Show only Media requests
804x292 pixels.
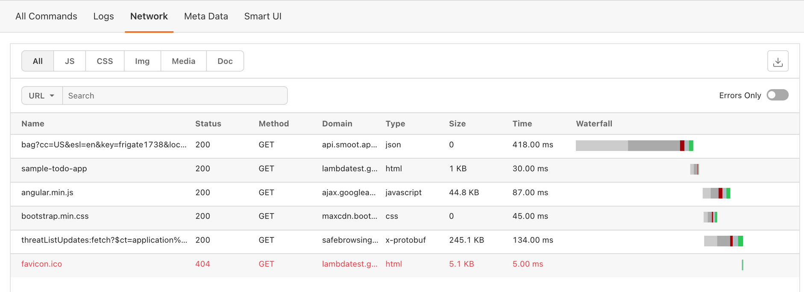click(183, 61)
